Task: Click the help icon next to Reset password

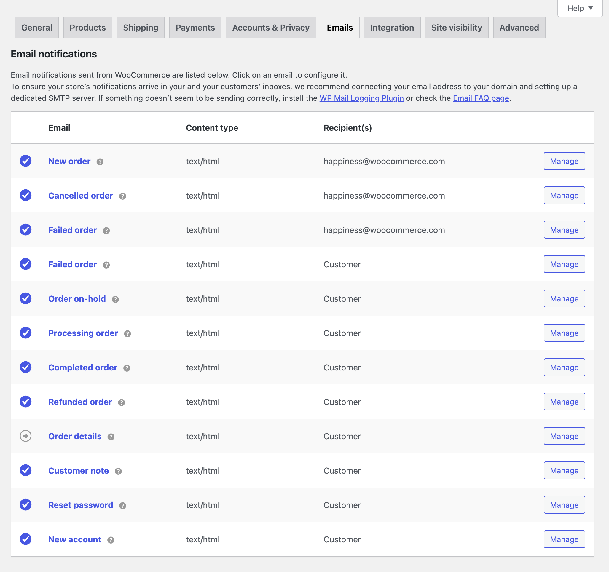Action: 122,506
